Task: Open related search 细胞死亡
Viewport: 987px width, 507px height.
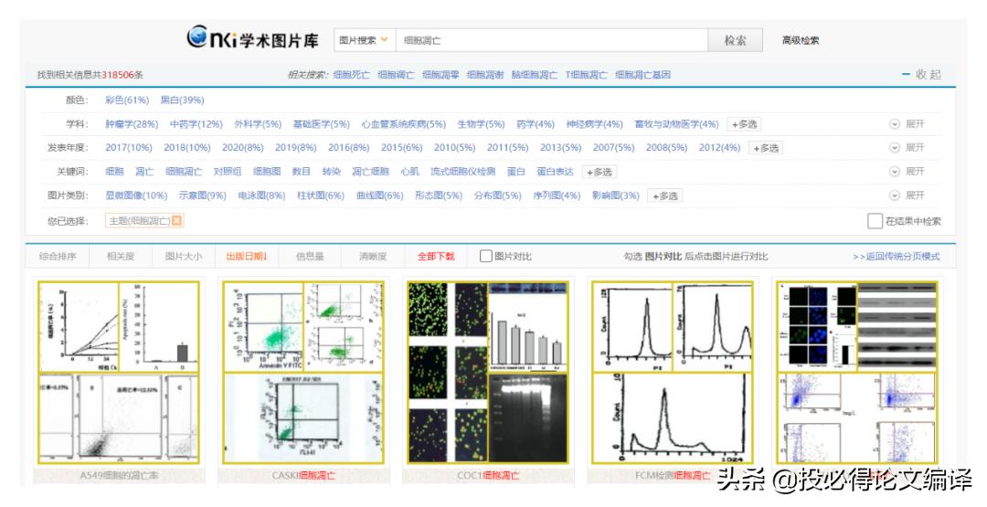Action: (351, 74)
